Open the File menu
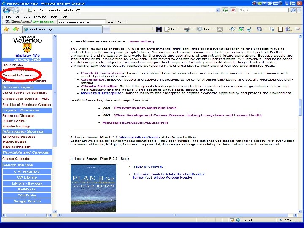Viewport: 304px width, 228px height. click(x=8, y=17)
